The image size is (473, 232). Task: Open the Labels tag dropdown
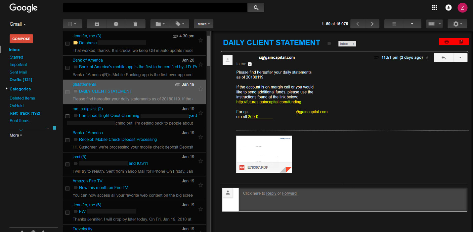coord(180,24)
